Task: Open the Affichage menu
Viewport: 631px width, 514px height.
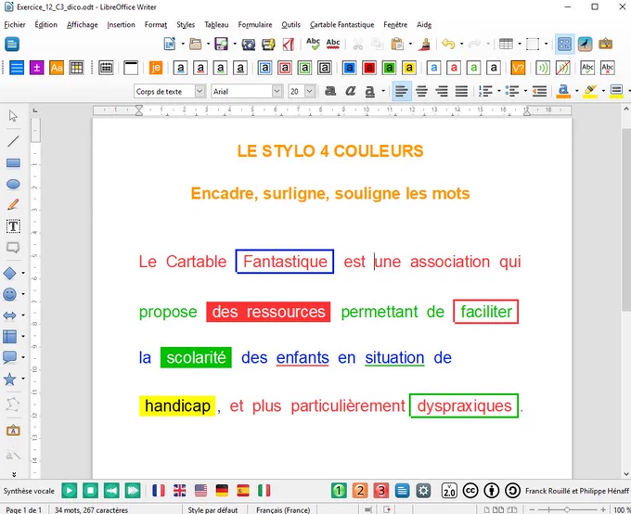Action: 82,24
